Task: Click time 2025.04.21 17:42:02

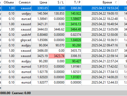Action: click(x=105, y=67)
